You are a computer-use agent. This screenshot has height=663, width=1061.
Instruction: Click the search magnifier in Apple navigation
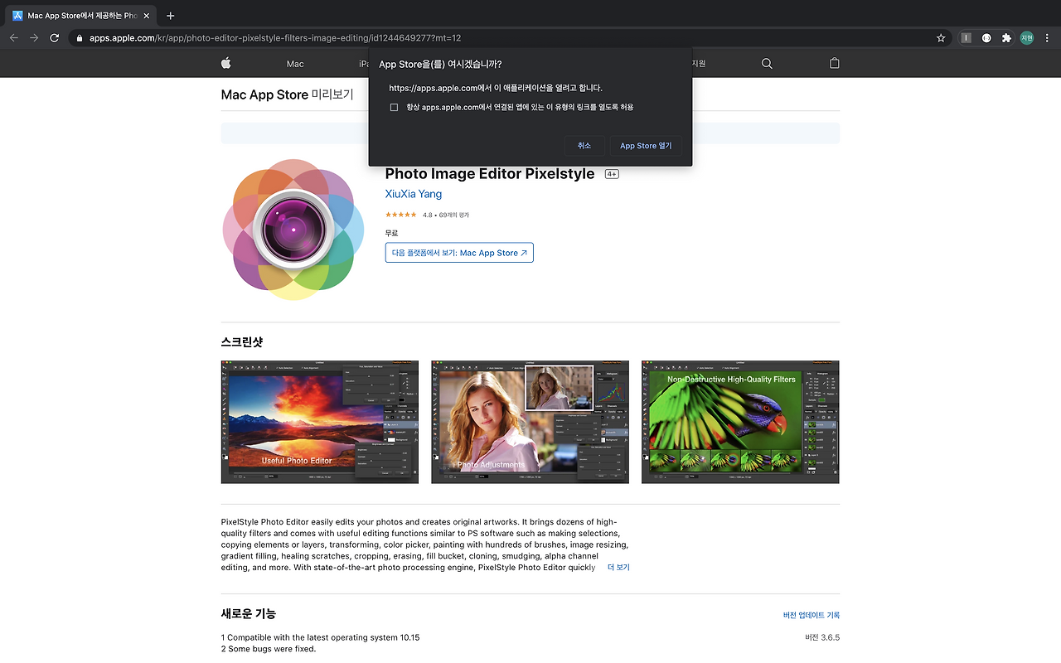[767, 64]
